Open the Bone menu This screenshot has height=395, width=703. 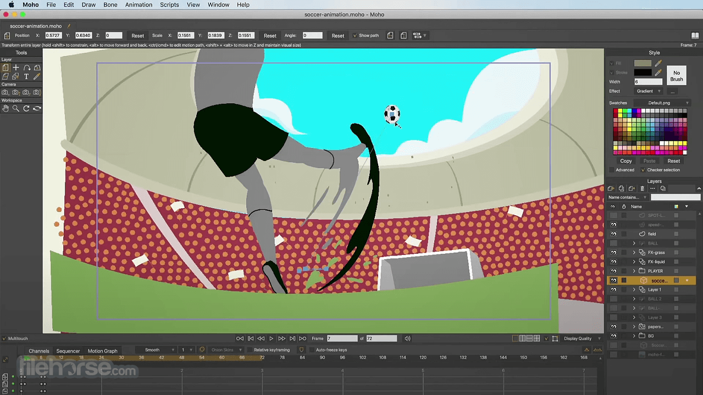tap(110, 5)
